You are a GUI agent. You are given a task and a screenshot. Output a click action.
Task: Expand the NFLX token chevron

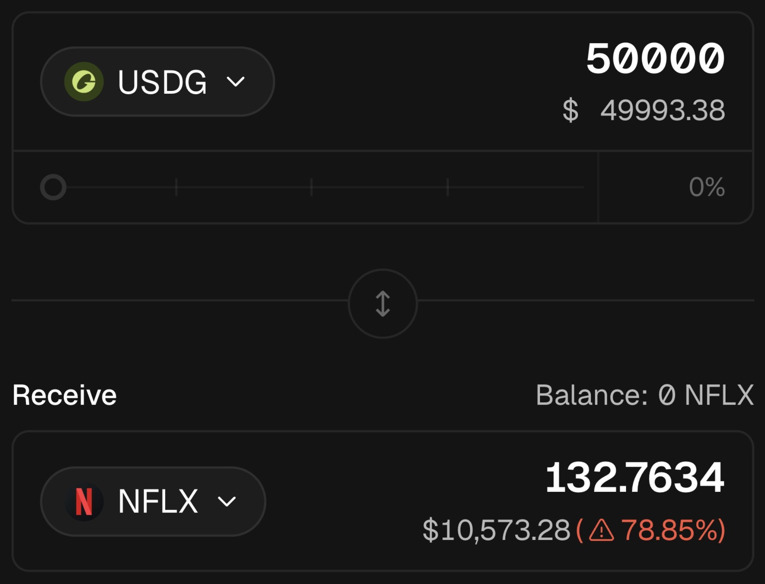point(227,502)
